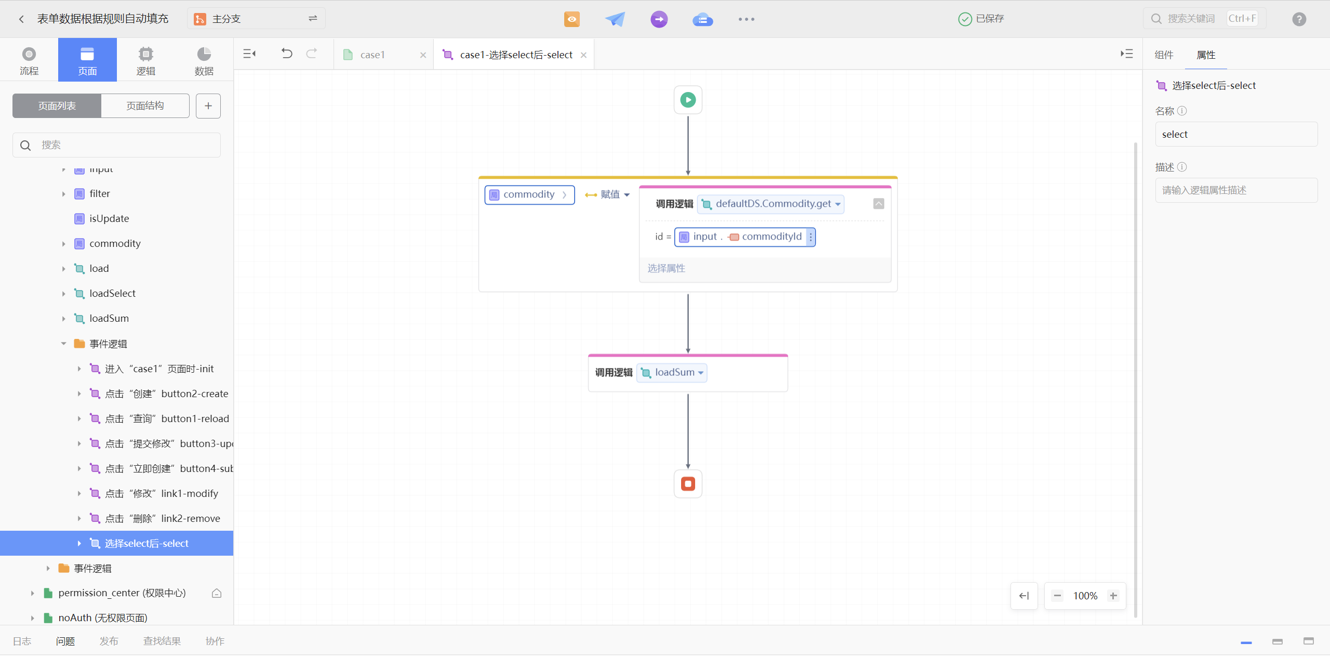
Task: Open the 日志 bottom tab
Action: pyautogui.click(x=22, y=641)
